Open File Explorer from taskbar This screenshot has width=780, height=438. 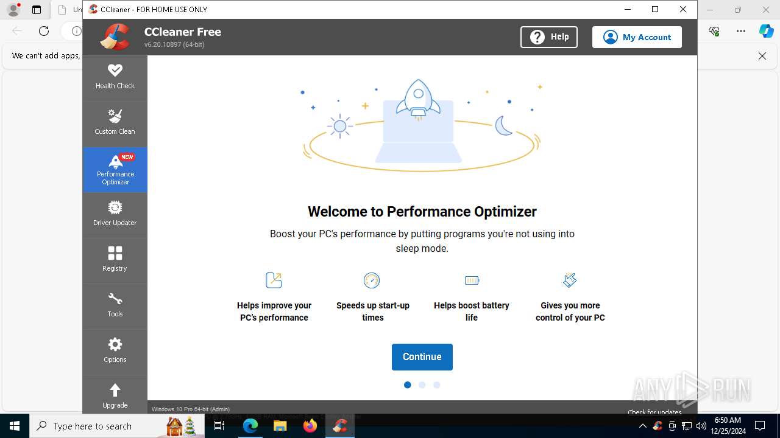coord(280,426)
